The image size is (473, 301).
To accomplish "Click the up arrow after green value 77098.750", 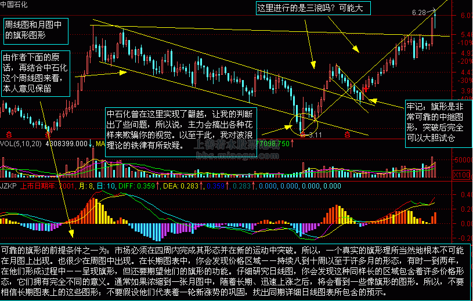I will [292, 143].
